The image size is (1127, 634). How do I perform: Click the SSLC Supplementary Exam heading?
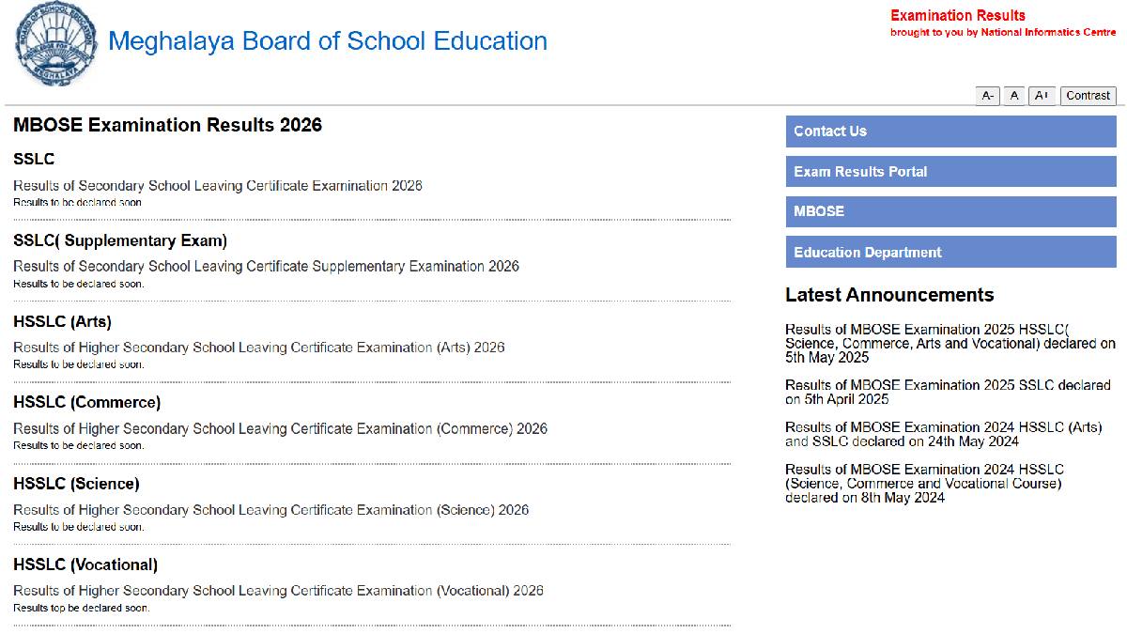click(119, 240)
